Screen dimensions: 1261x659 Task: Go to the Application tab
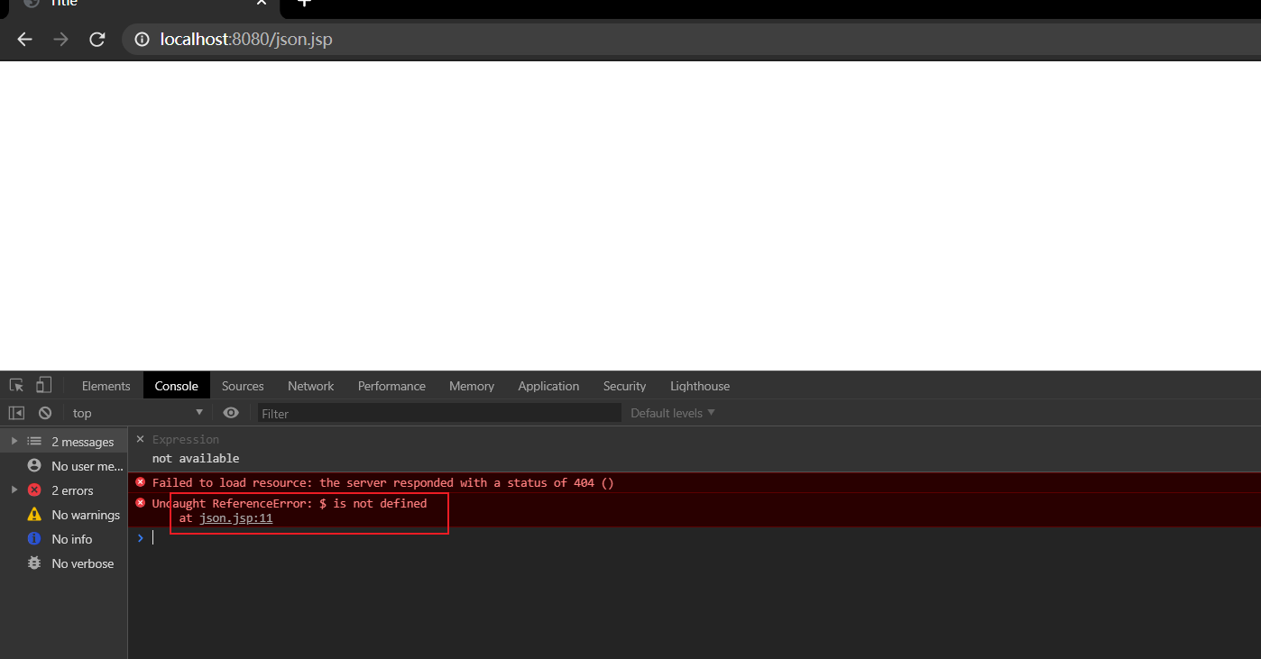pyautogui.click(x=548, y=386)
